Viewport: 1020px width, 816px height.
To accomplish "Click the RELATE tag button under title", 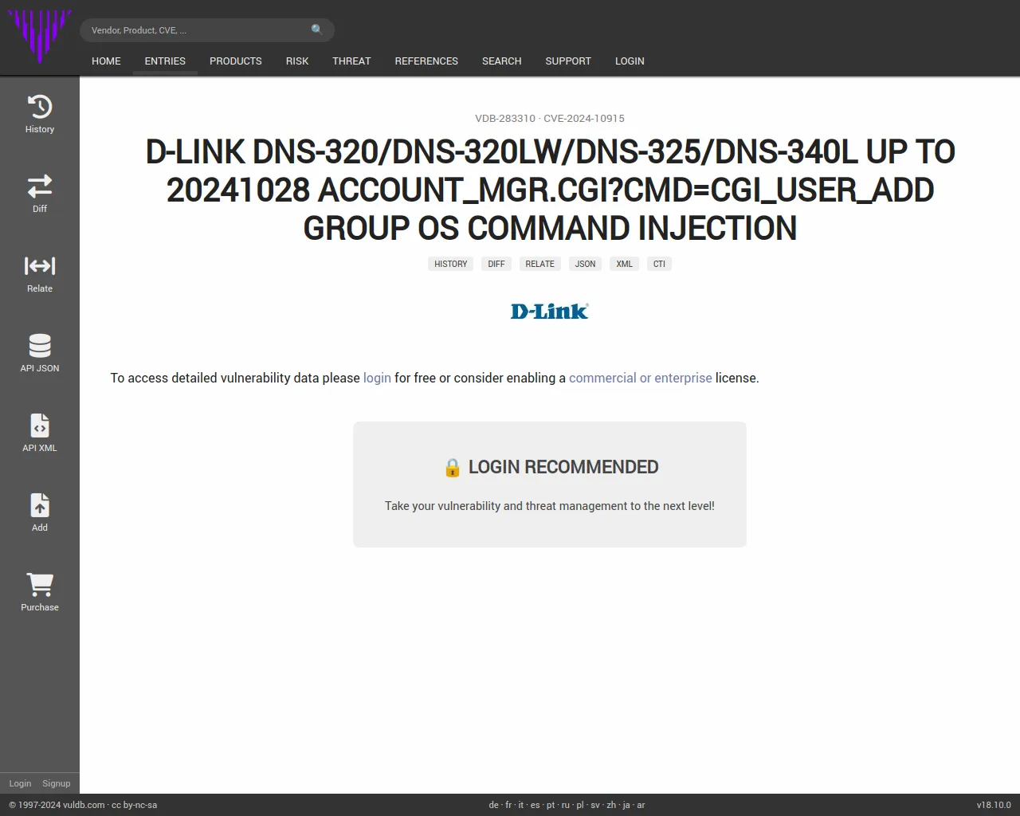I will [x=539, y=264].
